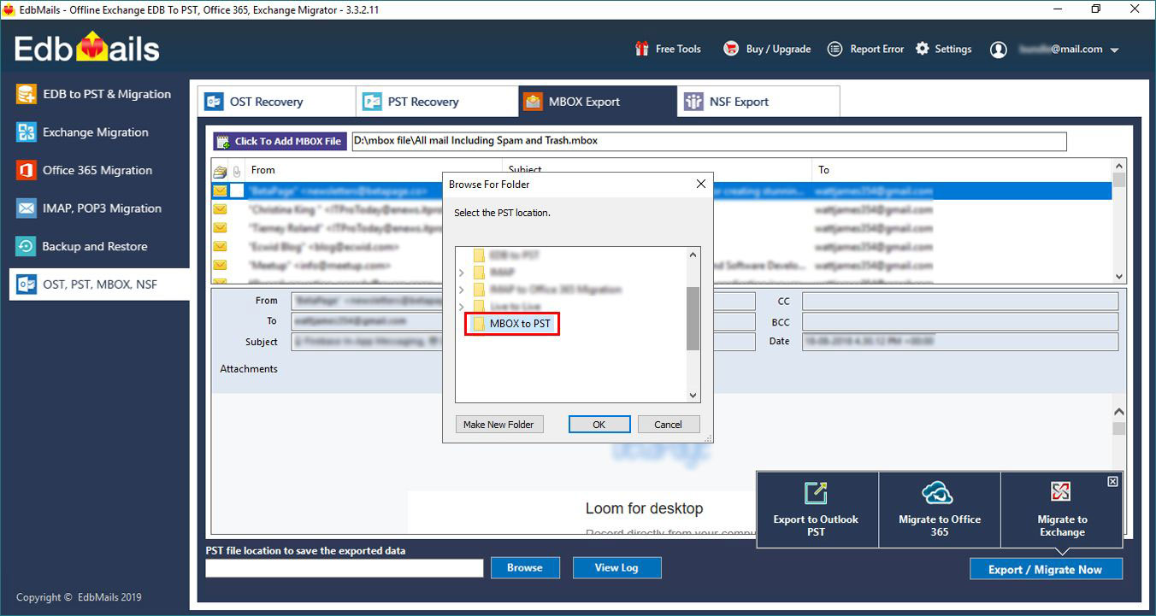
Task: Click the CC field
Action: pyautogui.click(x=960, y=301)
